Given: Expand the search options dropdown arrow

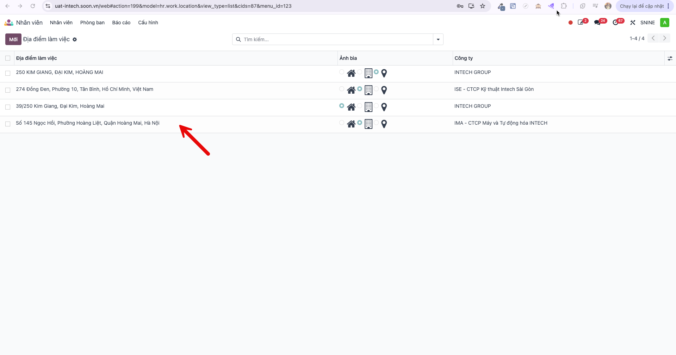Looking at the screenshot, I should pyautogui.click(x=438, y=39).
